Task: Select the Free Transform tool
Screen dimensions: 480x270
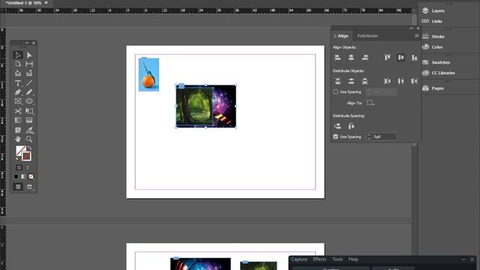Action: [x=29, y=111]
